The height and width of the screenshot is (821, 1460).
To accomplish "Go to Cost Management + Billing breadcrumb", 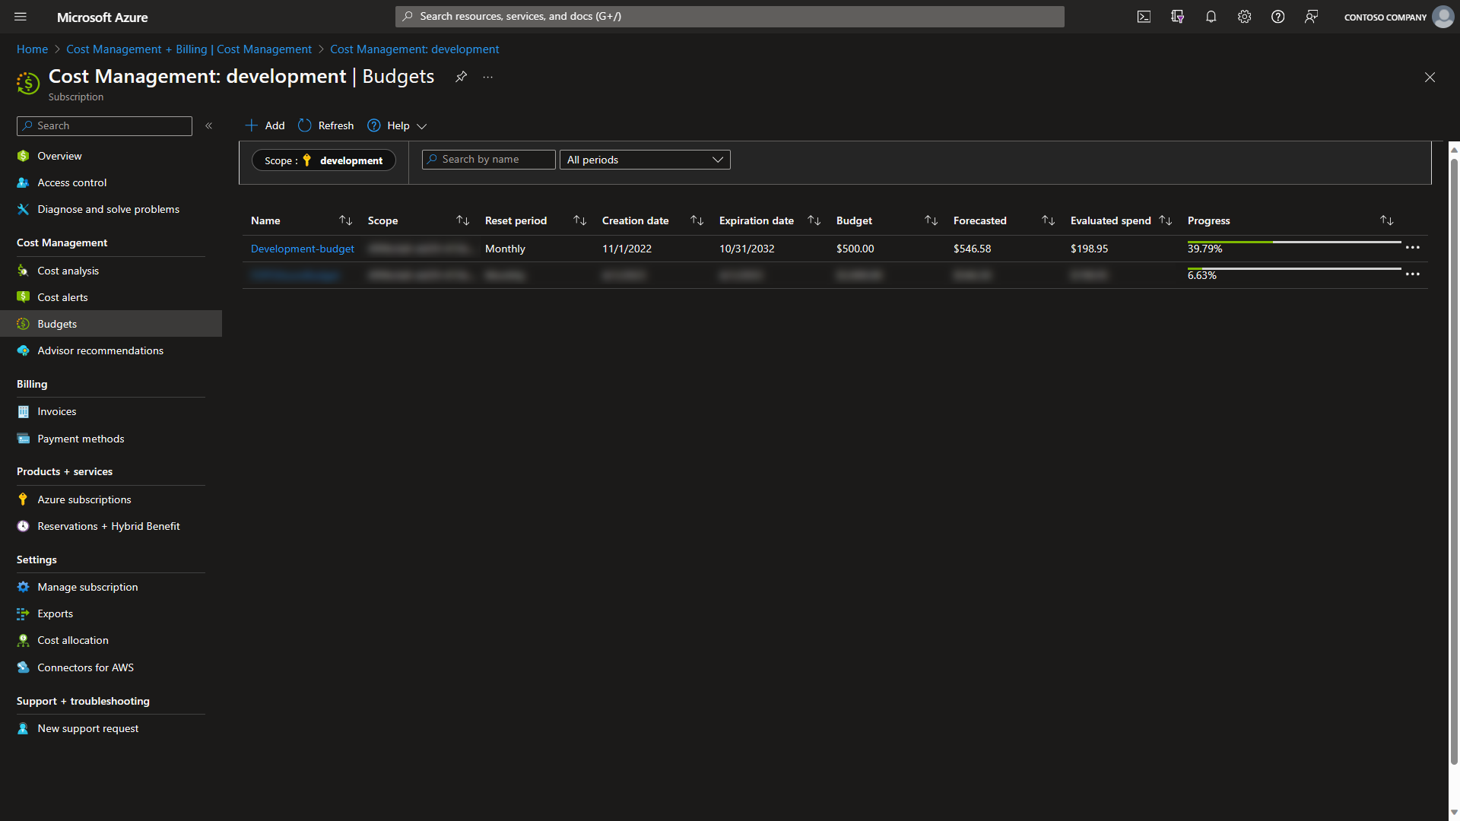I will [189, 49].
